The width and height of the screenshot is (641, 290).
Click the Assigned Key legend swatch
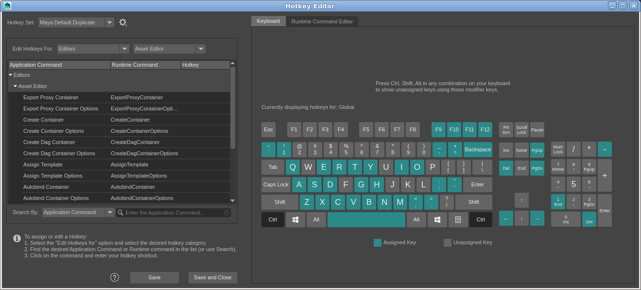(x=378, y=242)
